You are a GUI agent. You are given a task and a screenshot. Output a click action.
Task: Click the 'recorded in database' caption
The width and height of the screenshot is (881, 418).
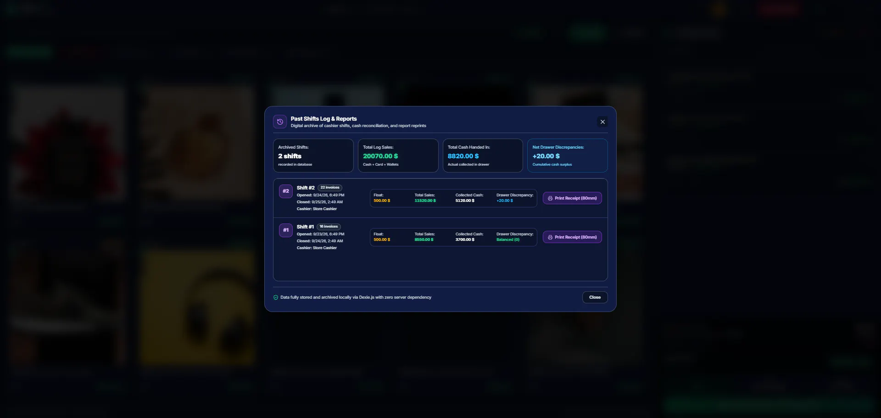coord(295,165)
